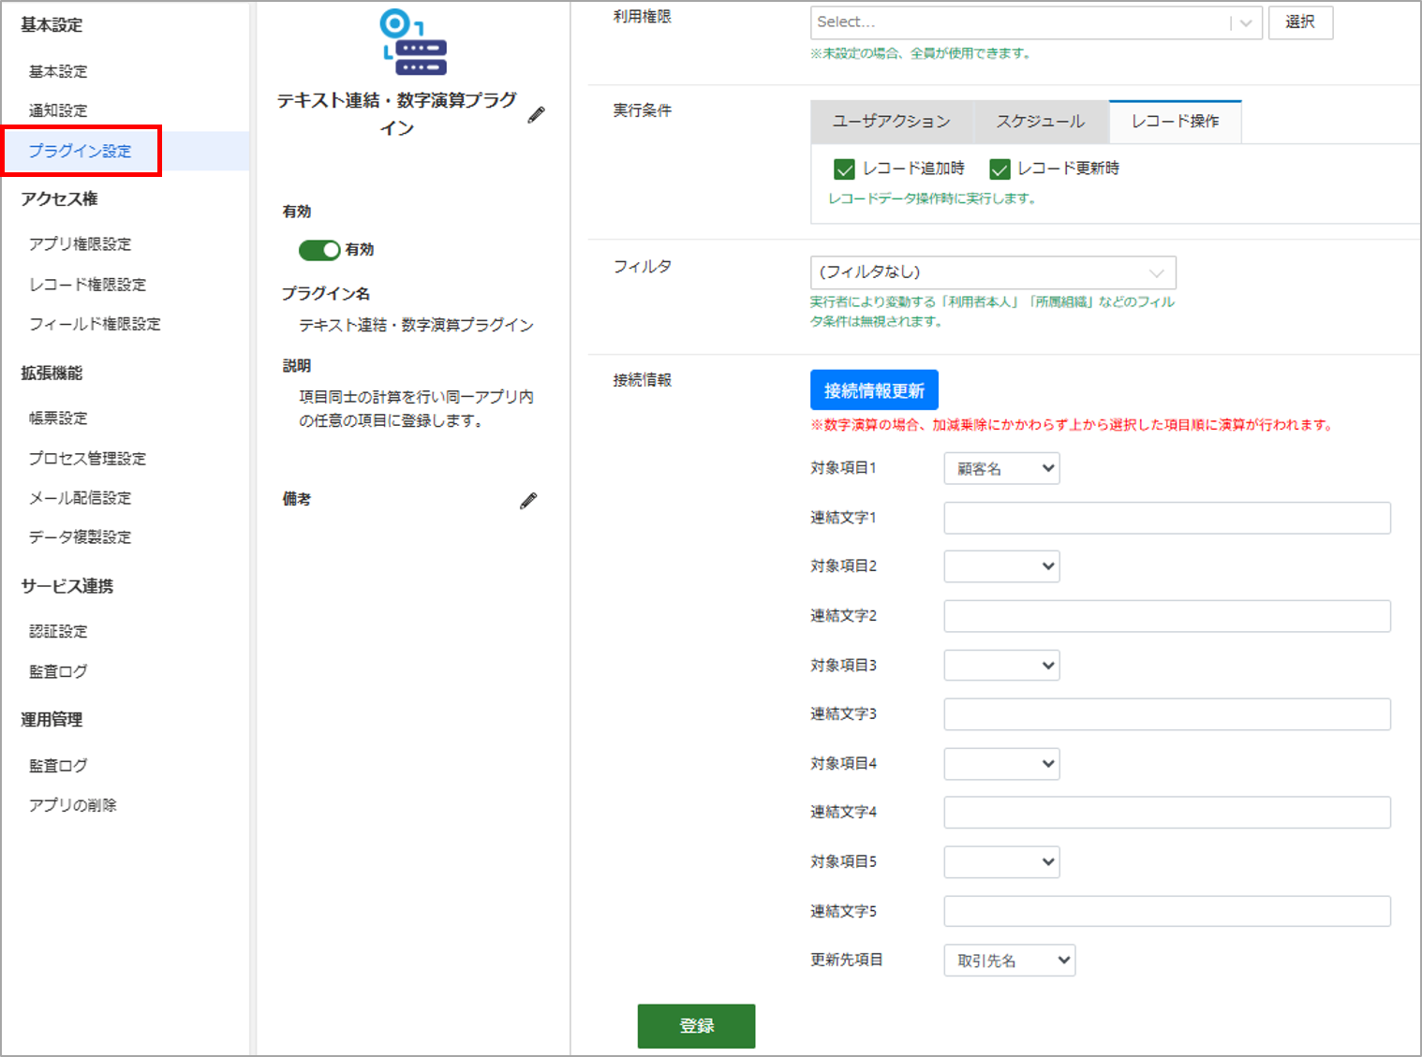Image resolution: width=1422 pixels, height=1057 pixels.
Task: Go to レコード権限設定
Action: (88, 285)
